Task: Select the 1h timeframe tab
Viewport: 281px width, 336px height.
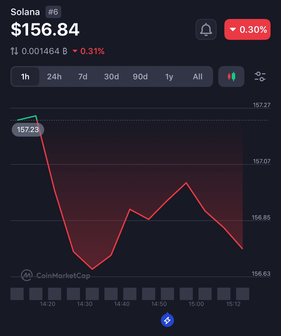Action: tap(25, 76)
